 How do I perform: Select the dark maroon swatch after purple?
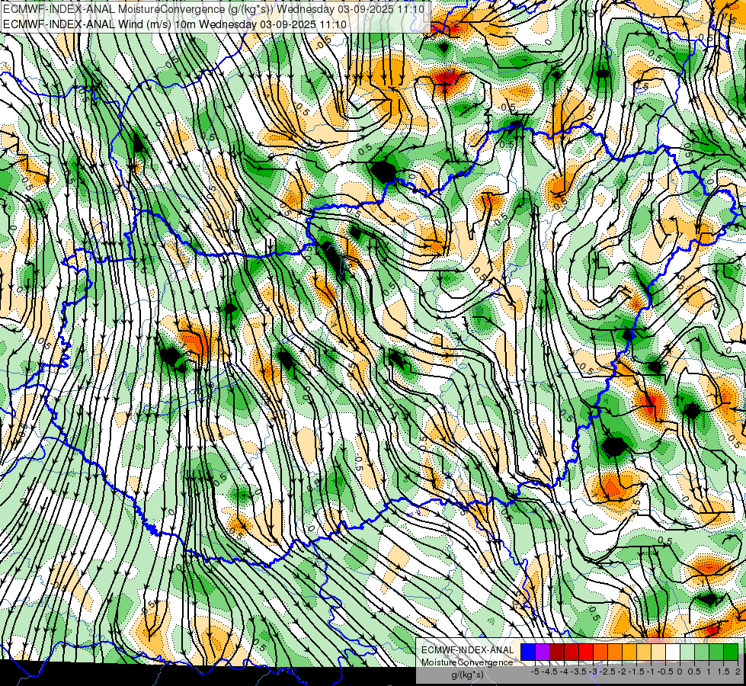coord(557,652)
